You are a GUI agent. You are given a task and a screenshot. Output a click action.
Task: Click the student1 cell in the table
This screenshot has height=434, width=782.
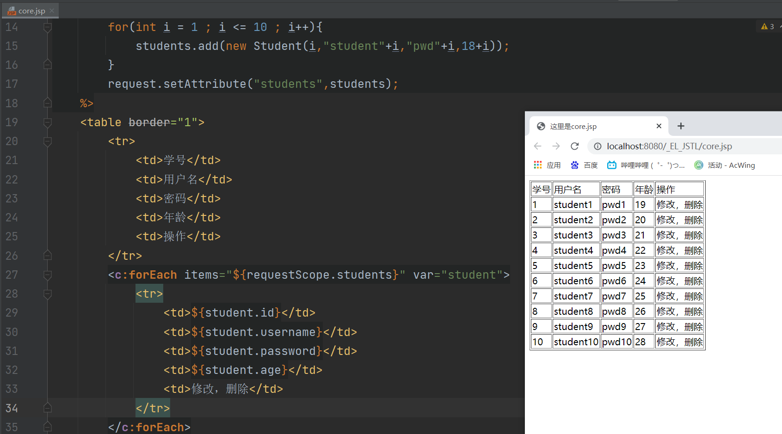[576, 205]
